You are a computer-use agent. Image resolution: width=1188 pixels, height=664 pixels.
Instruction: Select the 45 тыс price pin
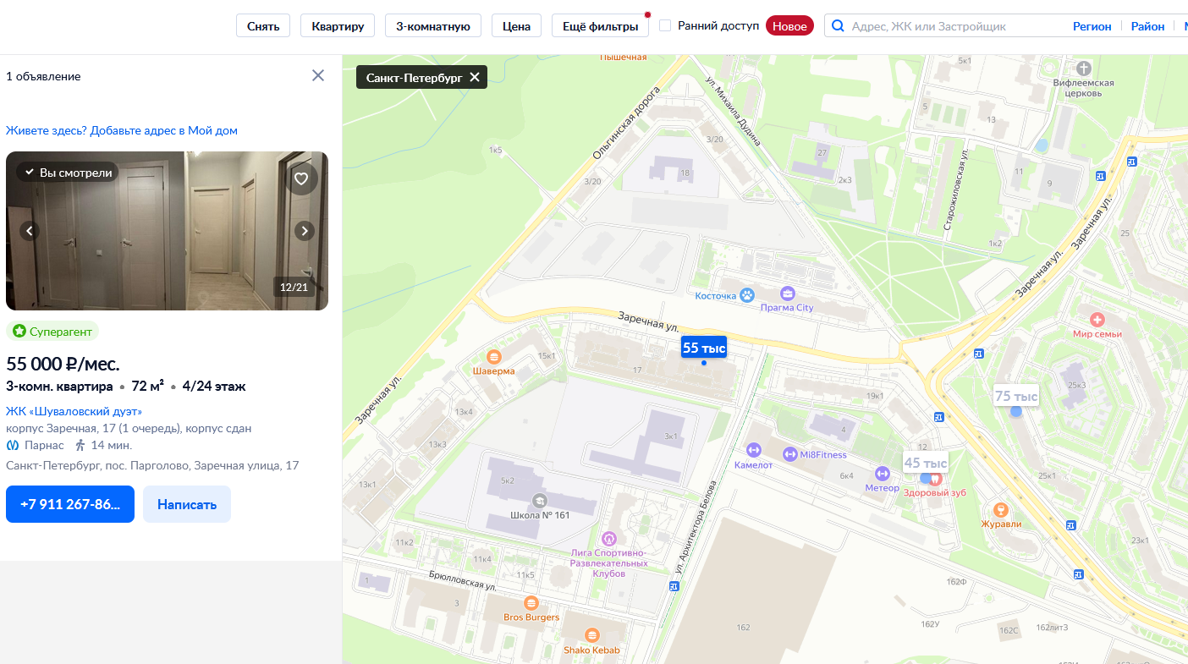coord(926,463)
